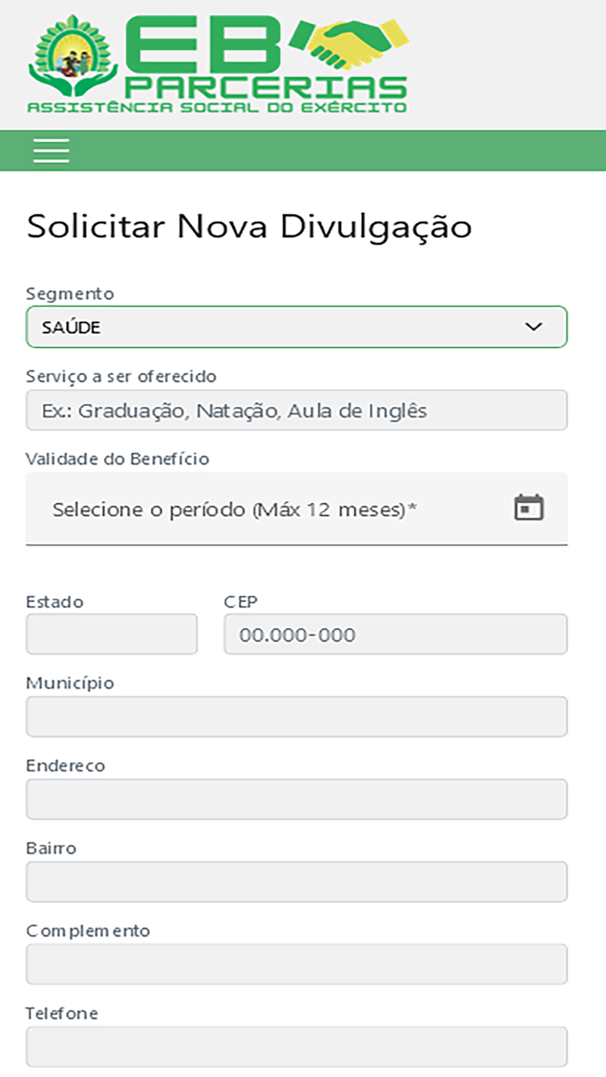Click the Validade do Benefício label
The image size is (606, 1077).
117,459
